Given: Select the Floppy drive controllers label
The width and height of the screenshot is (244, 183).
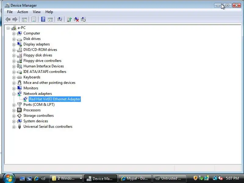Looking at the screenshot, I should tap(42, 61).
